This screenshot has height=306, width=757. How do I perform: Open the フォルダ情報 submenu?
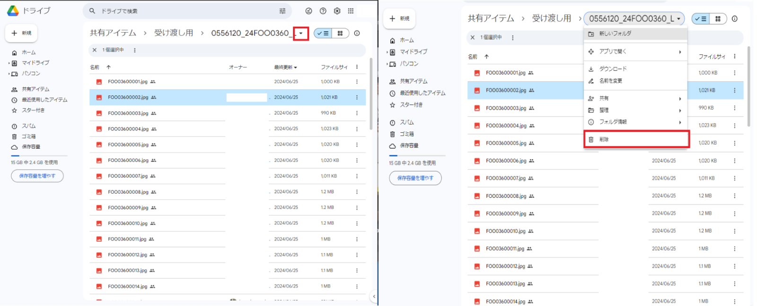[x=635, y=122]
